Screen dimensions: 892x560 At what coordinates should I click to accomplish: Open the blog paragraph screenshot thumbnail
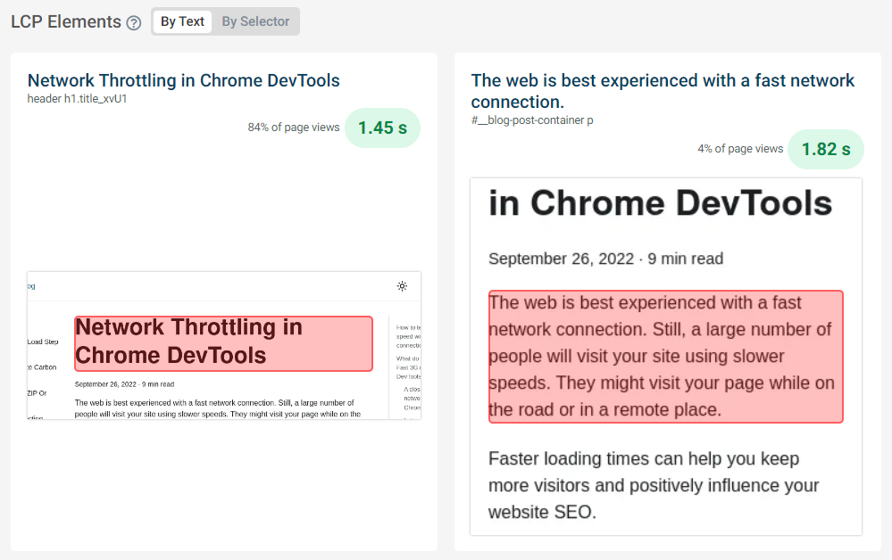(x=666, y=357)
